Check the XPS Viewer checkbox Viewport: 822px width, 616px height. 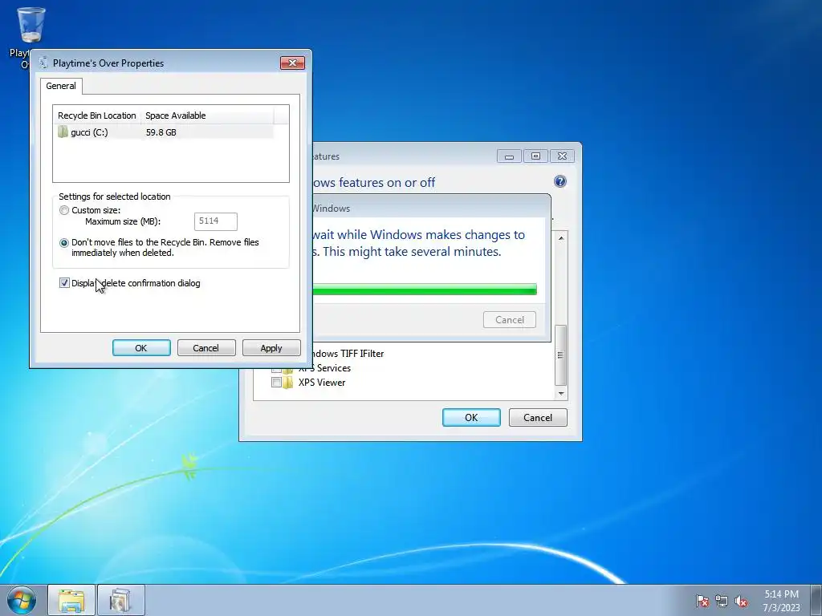(276, 383)
